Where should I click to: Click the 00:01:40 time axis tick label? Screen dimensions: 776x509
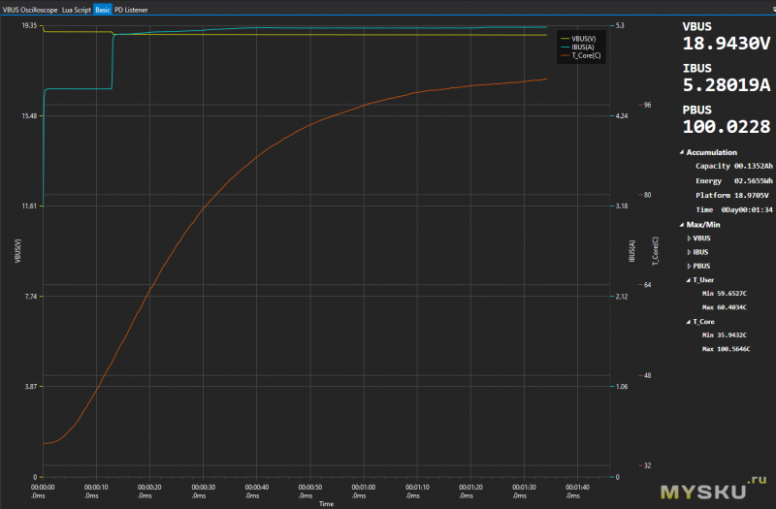tap(577, 491)
